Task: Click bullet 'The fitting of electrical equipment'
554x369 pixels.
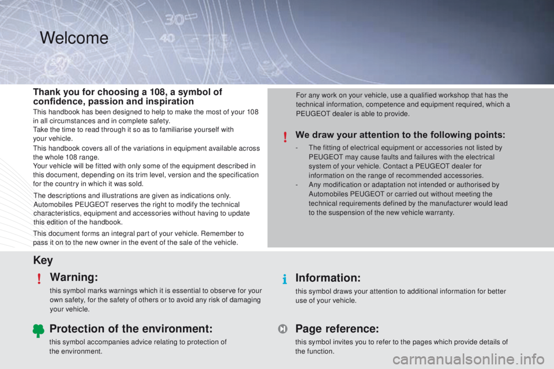Action: 405,161
